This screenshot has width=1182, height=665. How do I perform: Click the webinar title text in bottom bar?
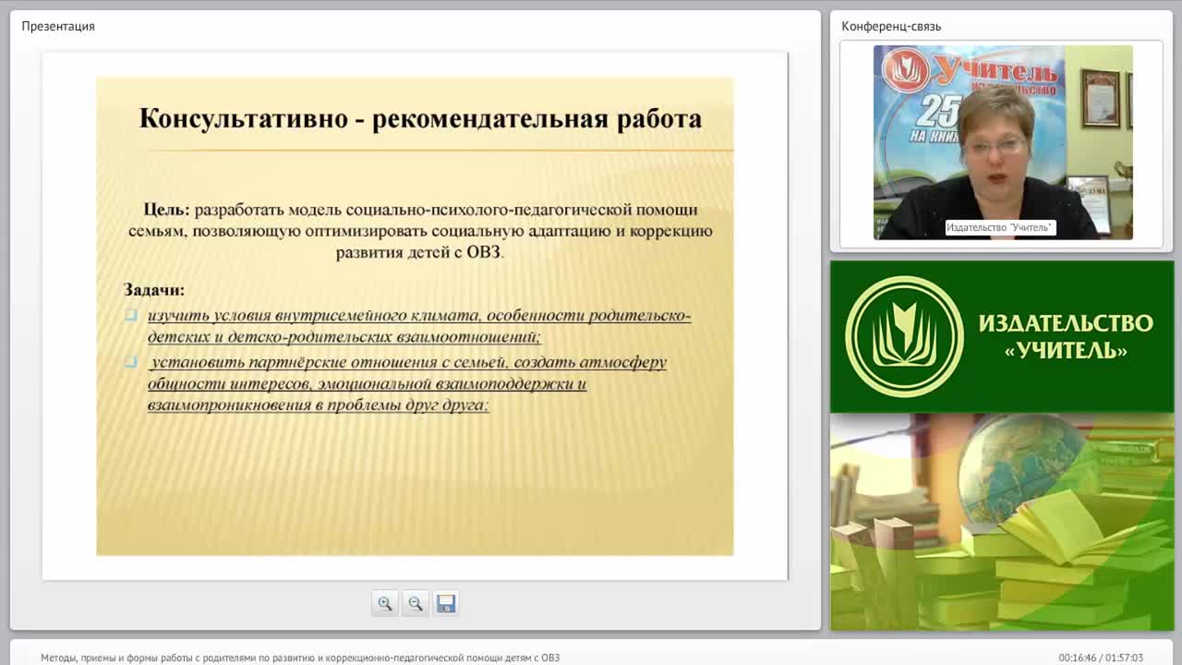pos(300,658)
